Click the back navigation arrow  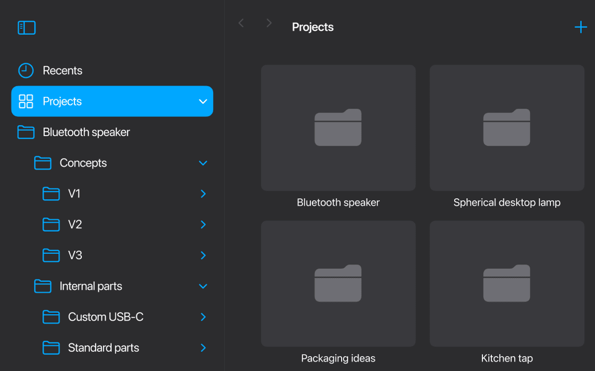[x=241, y=23]
